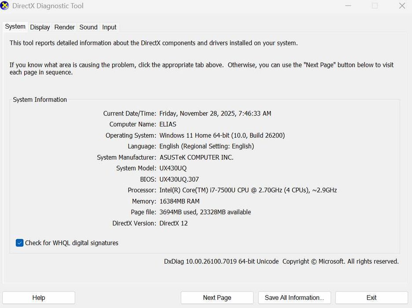Click Save All Information button
The height and width of the screenshot is (308, 412).
(x=294, y=298)
